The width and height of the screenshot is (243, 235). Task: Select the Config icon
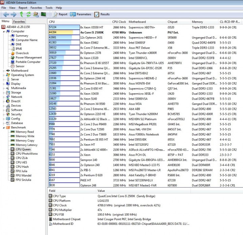(x=8, y=119)
